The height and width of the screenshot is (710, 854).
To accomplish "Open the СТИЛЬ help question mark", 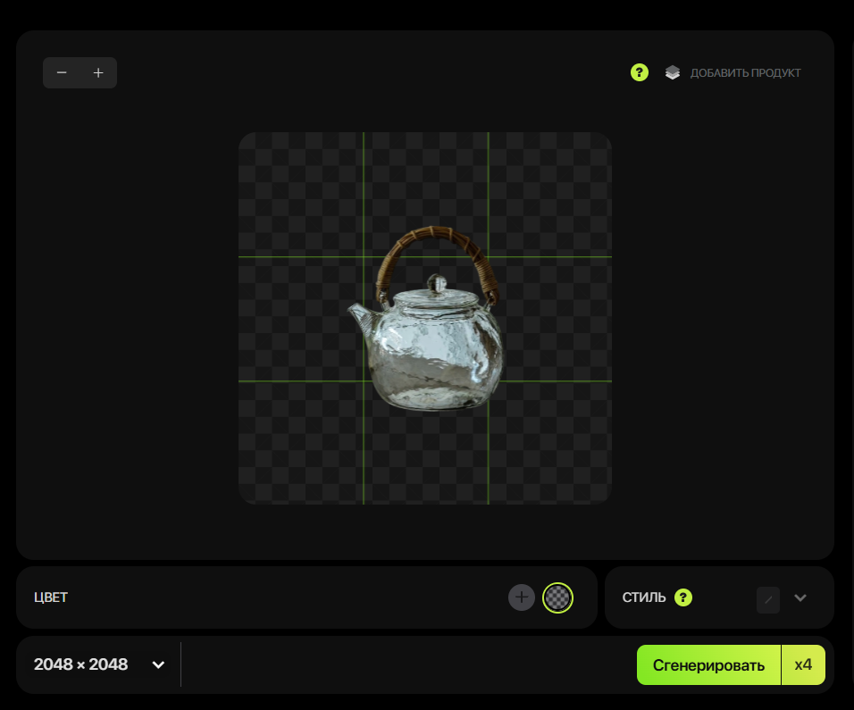I will 683,597.
